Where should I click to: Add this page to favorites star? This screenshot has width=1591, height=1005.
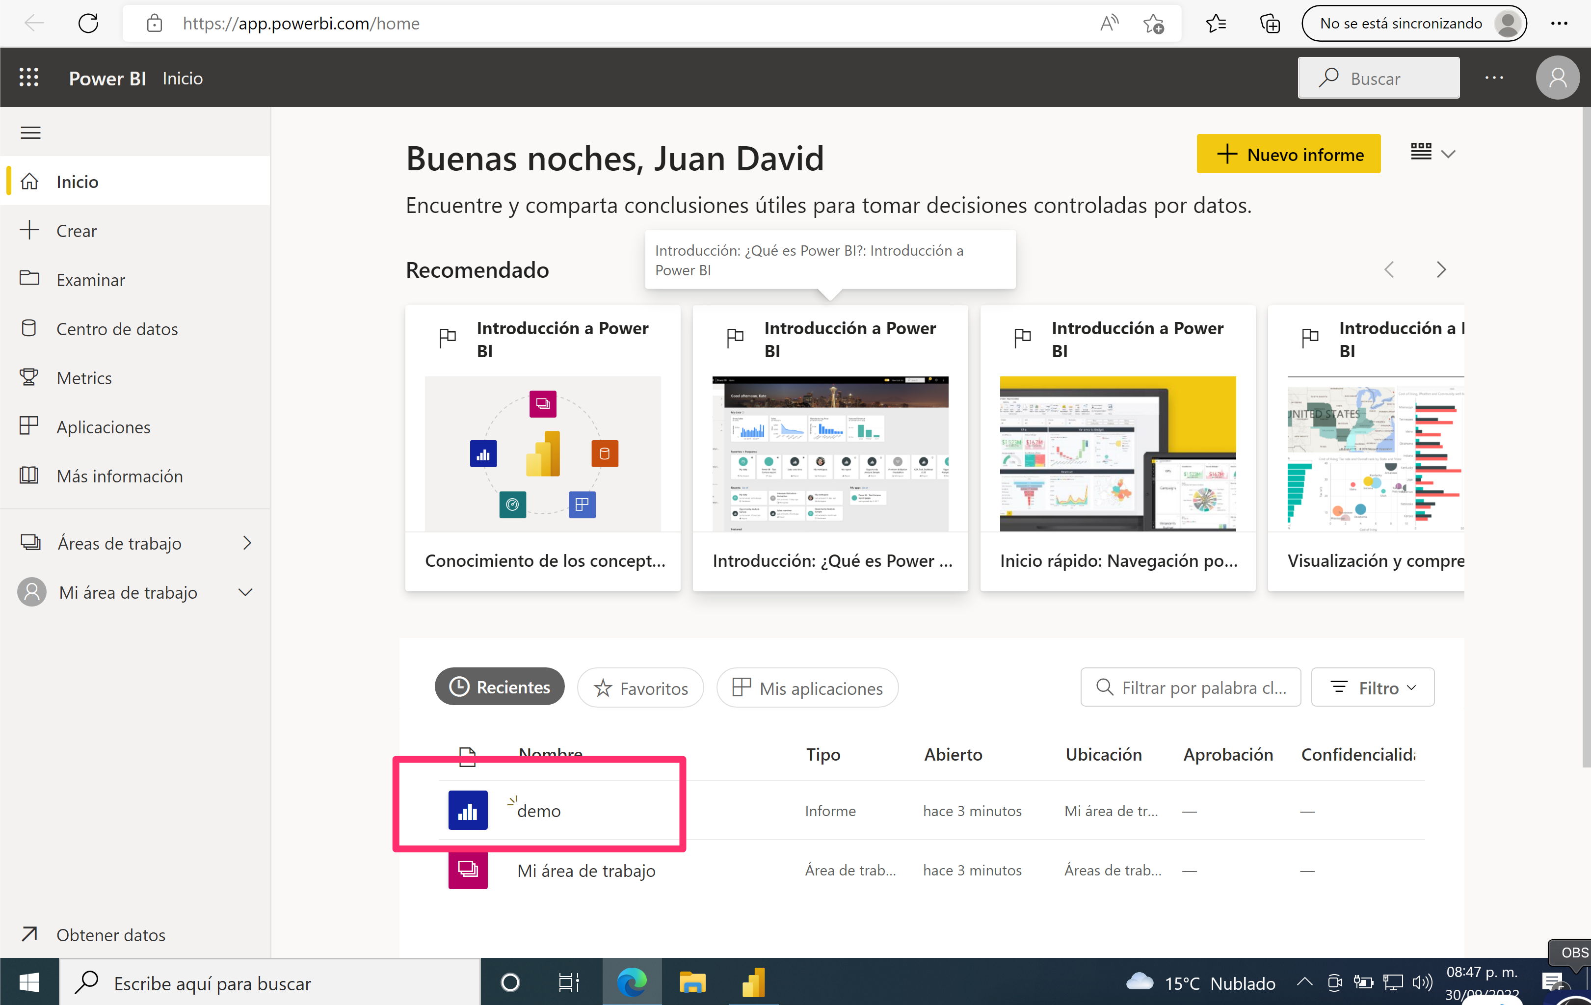[1154, 24]
